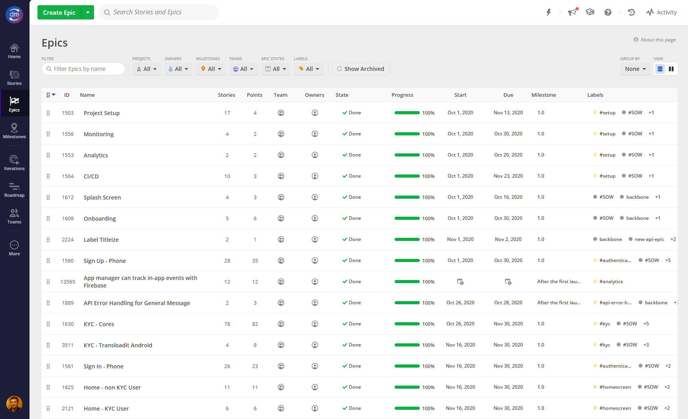
Task: Click the Create Epic button
Action: point(59,12)
